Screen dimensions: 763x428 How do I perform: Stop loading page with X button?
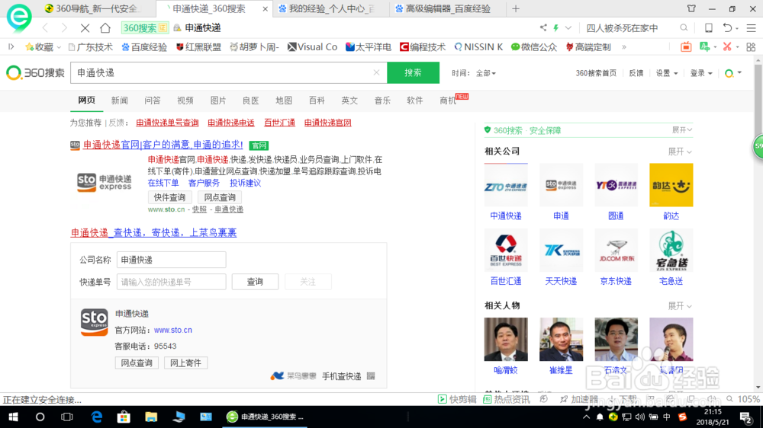[85, 28]
